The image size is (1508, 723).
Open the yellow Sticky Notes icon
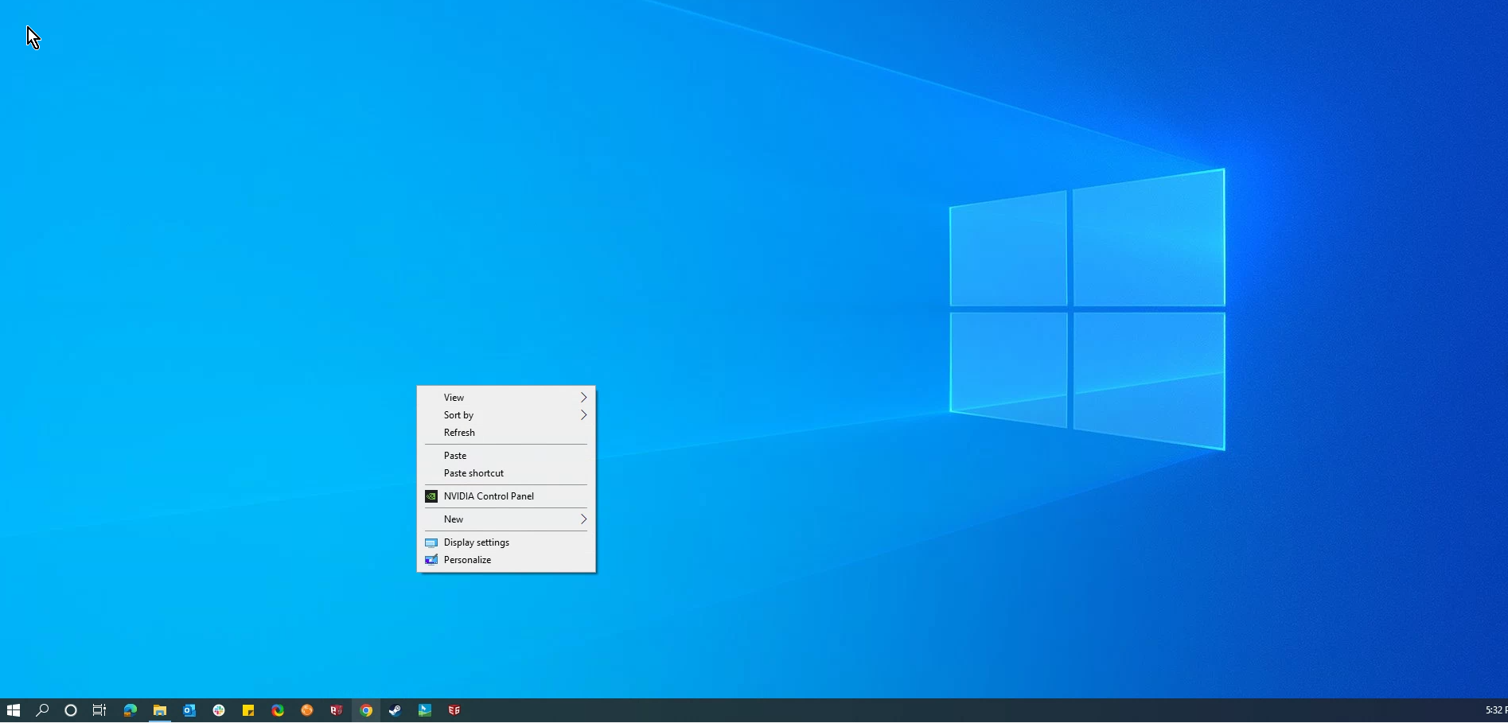point(248,710)
